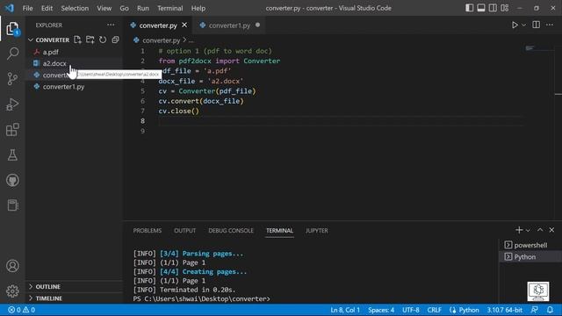
Task: Change indentation via Spaces: 4
Action: 381,310
